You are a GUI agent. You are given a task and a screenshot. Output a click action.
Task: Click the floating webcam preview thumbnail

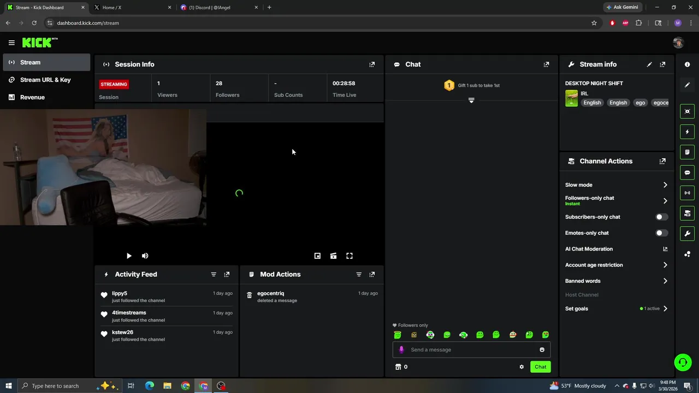click(x=103, y=167)
